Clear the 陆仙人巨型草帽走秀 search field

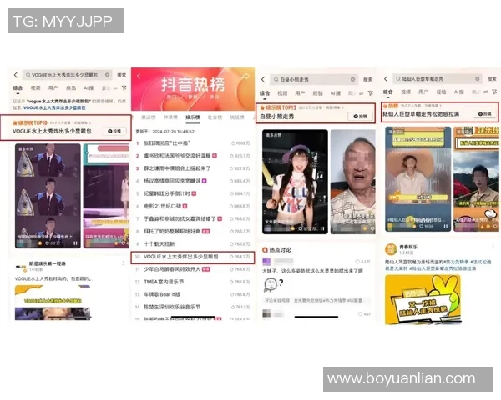point(478,79)
